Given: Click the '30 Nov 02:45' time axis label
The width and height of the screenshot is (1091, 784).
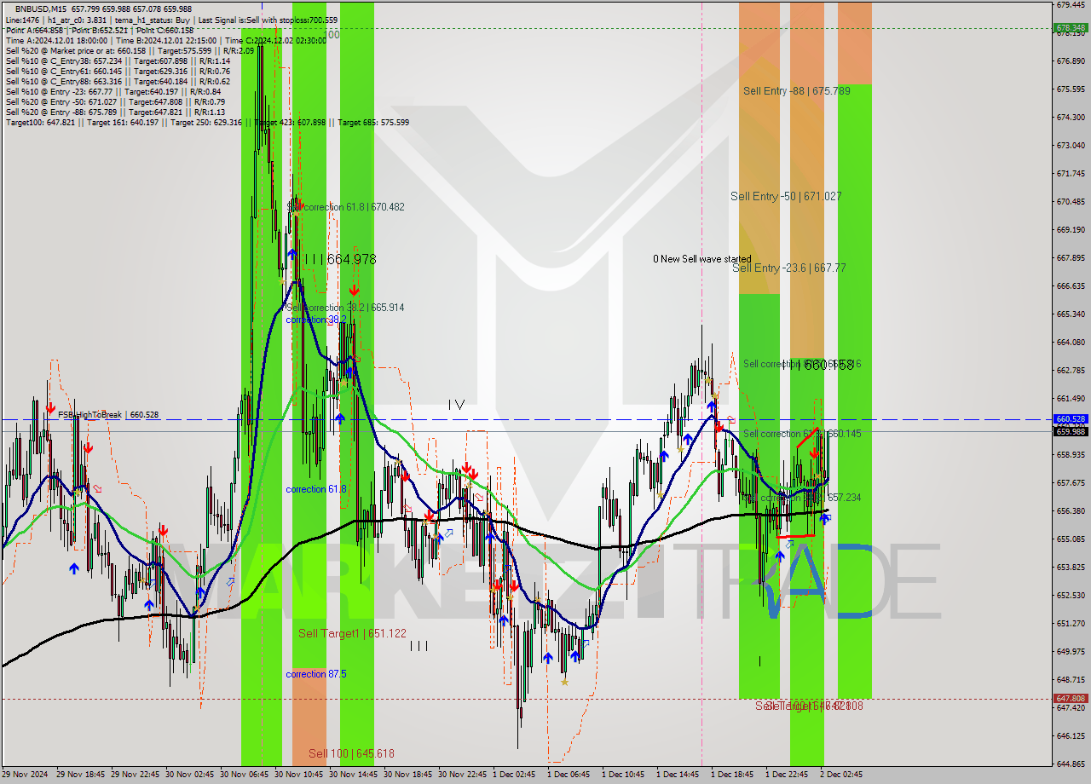Looking at the screenshot, I should click(189, 775).
